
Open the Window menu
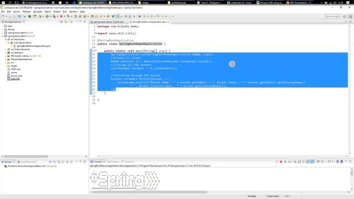(x=73, y=12)
